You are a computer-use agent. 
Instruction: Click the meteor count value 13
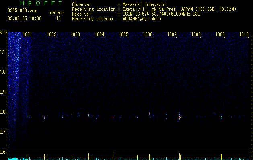click(58, 18)
